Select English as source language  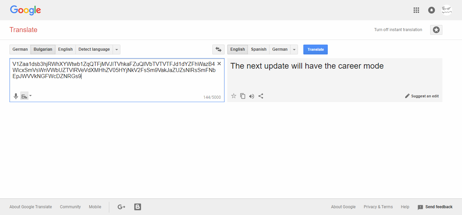pyautogui.click(x=65, y=49)
